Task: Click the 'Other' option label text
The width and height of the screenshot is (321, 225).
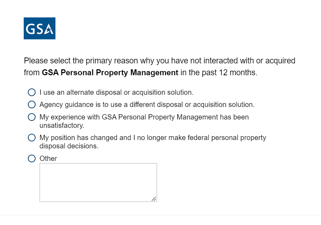Action: pyautogui.click(x=48, y=158)
